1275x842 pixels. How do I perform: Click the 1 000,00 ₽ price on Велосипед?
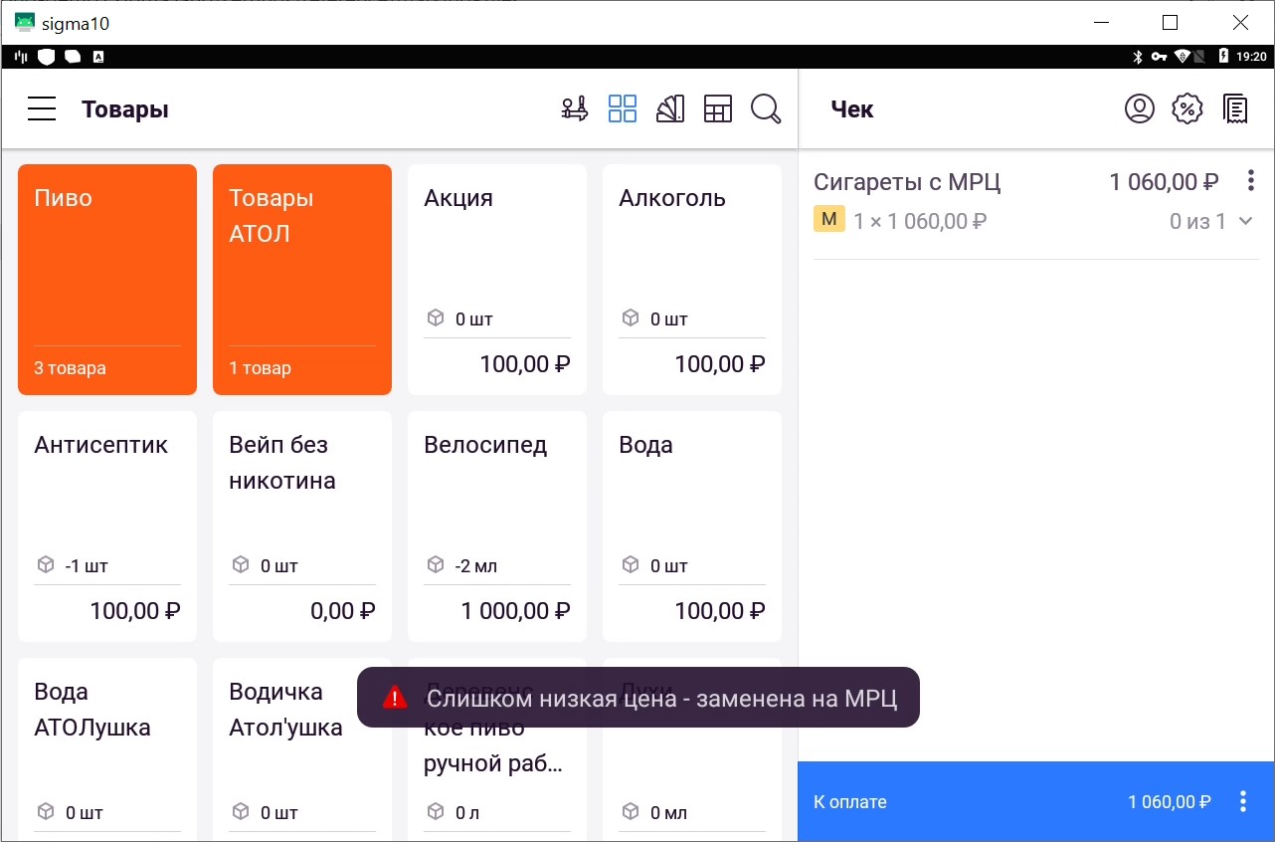(516, 611)
